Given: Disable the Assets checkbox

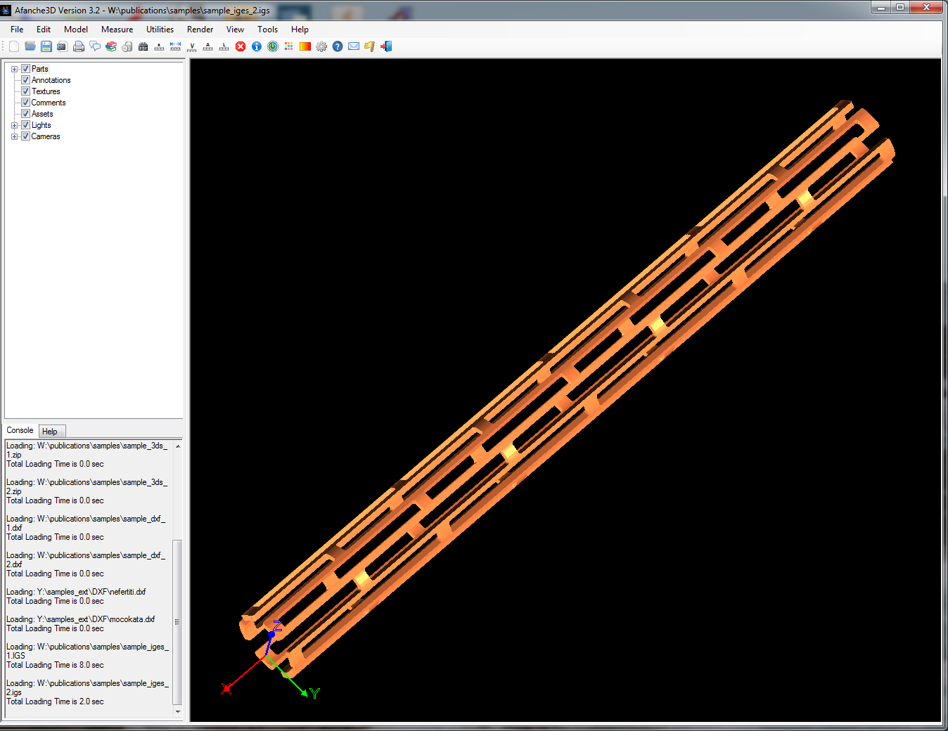Looking at the screenshot, I should (25, 114).
